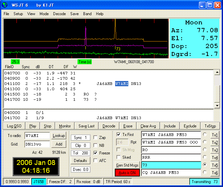Screen dimensions: 223x187
Task: Open the Setup menu
Action: [18, 14]
